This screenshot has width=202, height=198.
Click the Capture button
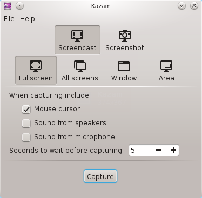coord(100,176)
